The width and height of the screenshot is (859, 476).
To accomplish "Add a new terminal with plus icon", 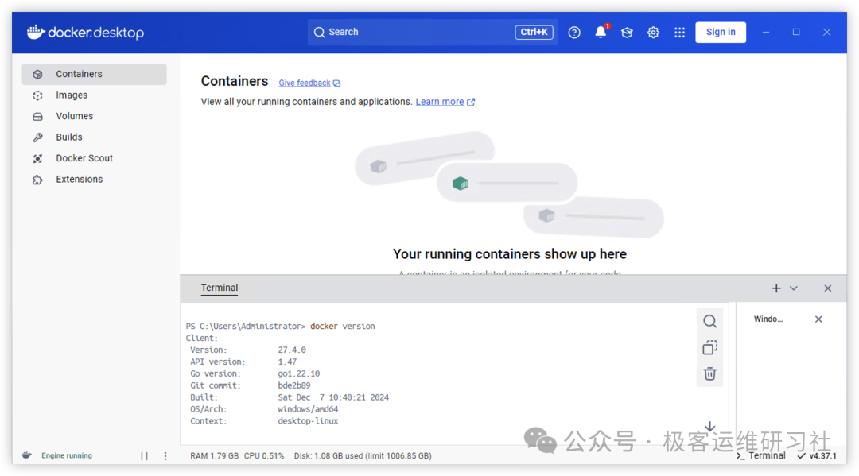I will coord(776,288).
